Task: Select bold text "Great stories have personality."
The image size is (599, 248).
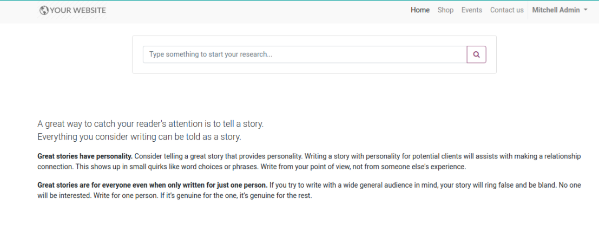Action: click(x=85, y=156)
